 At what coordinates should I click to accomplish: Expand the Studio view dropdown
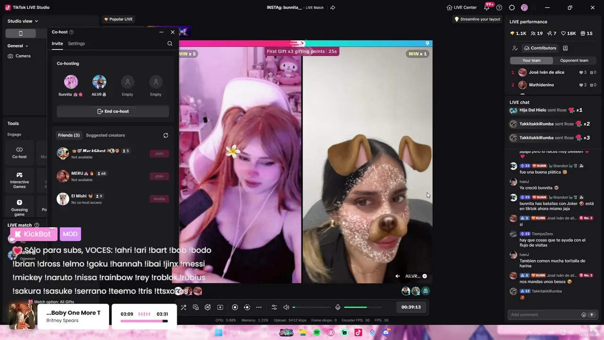click(x=23, y=21)
